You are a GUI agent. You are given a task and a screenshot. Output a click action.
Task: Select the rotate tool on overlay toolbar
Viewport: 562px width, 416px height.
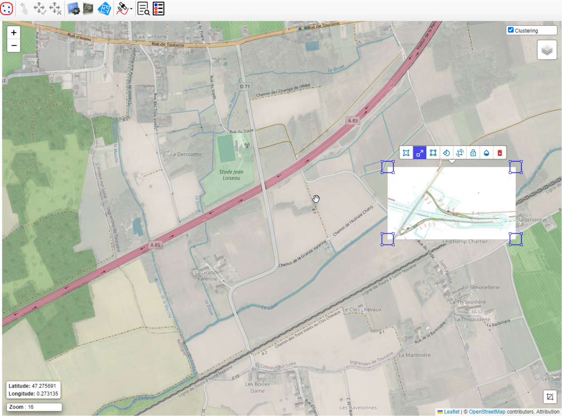tap(446, 153)
